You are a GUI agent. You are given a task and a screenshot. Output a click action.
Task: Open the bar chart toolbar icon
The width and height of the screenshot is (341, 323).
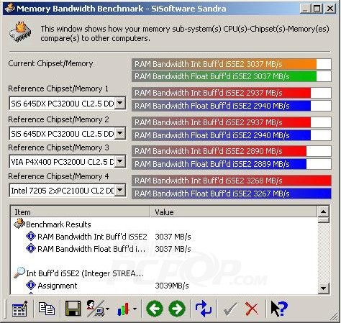point(124,309)
